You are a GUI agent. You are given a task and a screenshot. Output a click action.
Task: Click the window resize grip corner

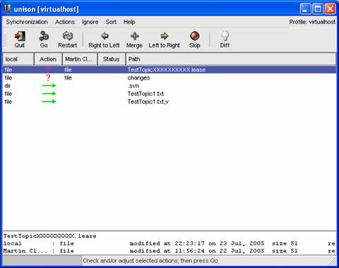pos(333,261)
